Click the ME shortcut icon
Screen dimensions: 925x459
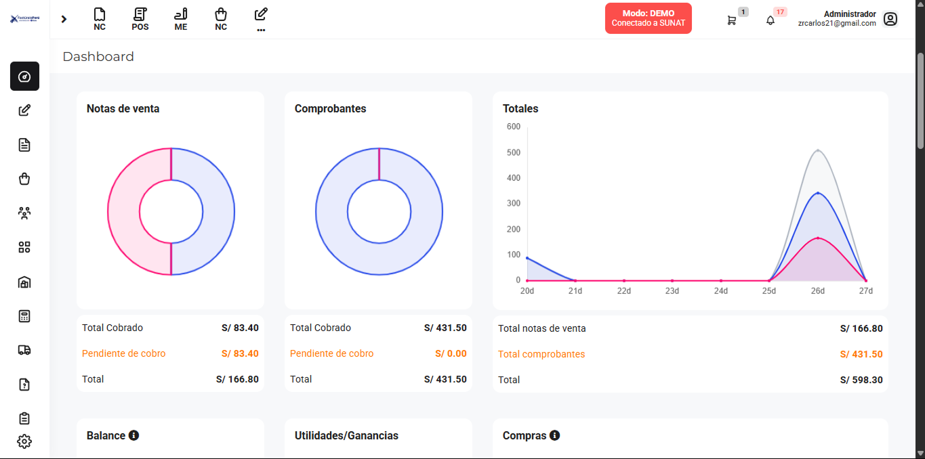pos(180,19)
